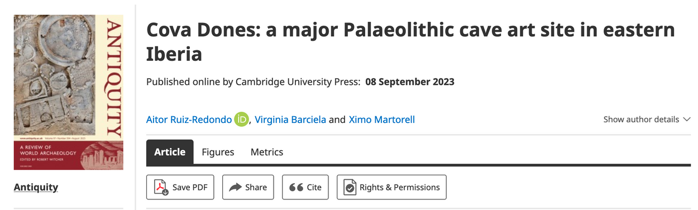Image resolution: width=698 pixels, height=210 pixels.
Task: Open author link Ximo Martorell
Action: point(382,120)
